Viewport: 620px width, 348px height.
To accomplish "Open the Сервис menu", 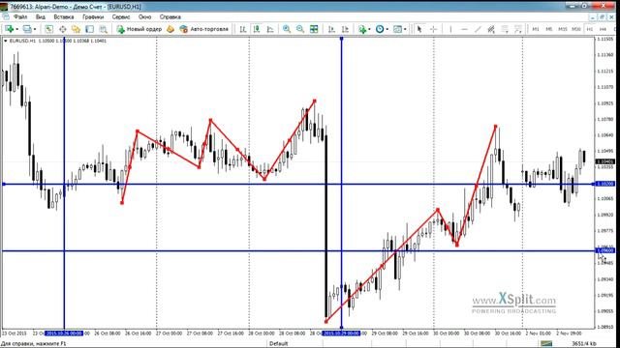I will tap(121, 17).
